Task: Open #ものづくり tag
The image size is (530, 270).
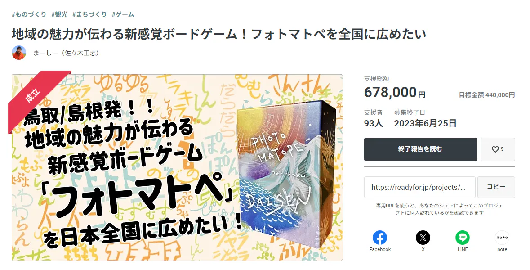Action: coord(29,14)
